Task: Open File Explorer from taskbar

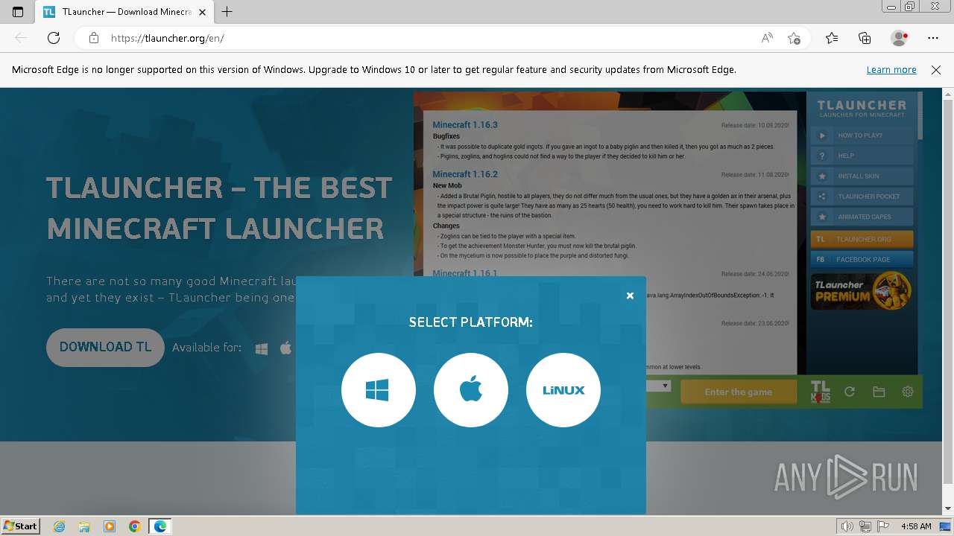Action: (84, 526)
